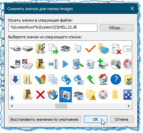This screenshot has height=133, width=143.
Task: Select the floppy disk drive icon
Action: (15, 64)
